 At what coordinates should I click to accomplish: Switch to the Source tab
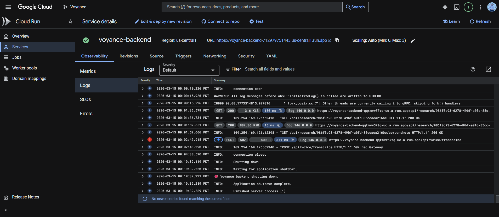[157, 56]
